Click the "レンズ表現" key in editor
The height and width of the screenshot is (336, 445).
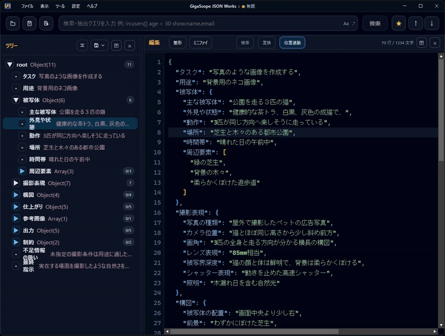point(202,253)
